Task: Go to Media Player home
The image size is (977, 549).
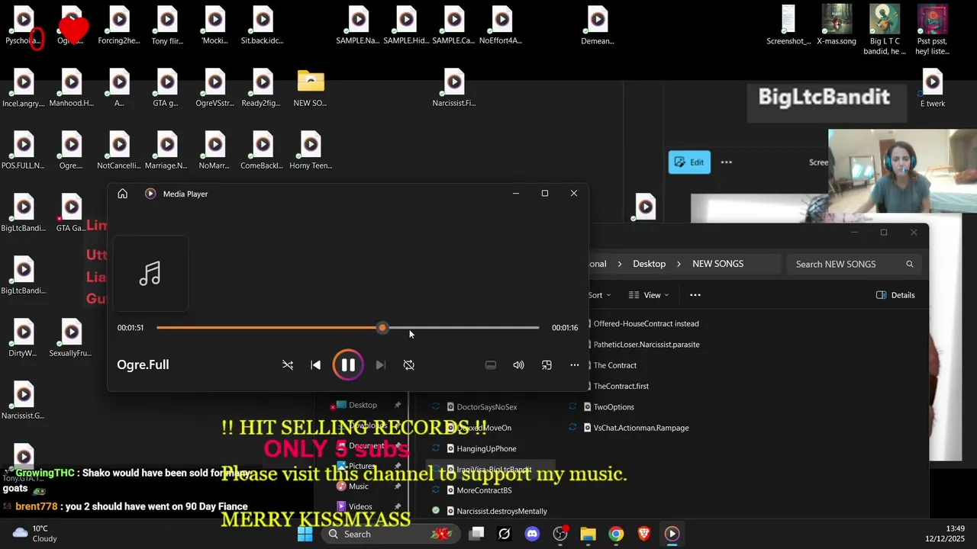Action: [122, 194]
